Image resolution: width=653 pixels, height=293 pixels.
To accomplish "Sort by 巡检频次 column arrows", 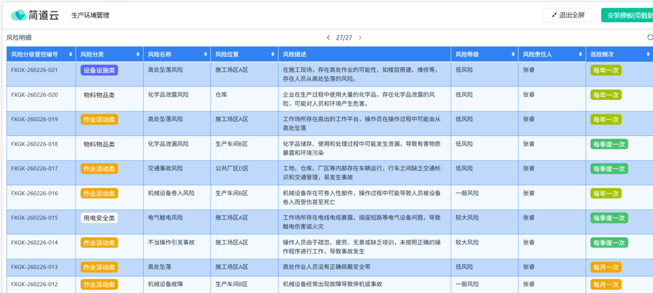I will coord(648,54).
